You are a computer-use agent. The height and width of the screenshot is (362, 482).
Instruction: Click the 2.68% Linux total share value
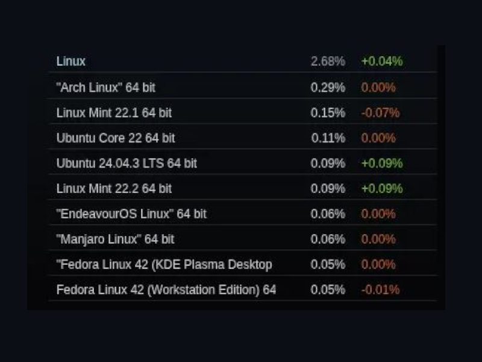tap(328, 62)
